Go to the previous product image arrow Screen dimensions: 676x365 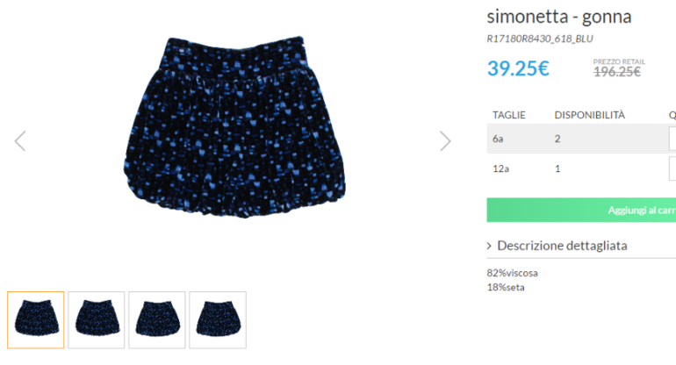20,141
